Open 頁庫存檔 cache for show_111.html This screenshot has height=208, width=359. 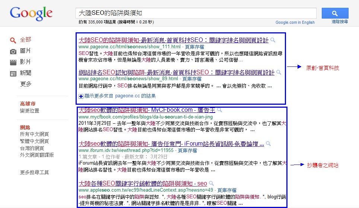(194, 47)
